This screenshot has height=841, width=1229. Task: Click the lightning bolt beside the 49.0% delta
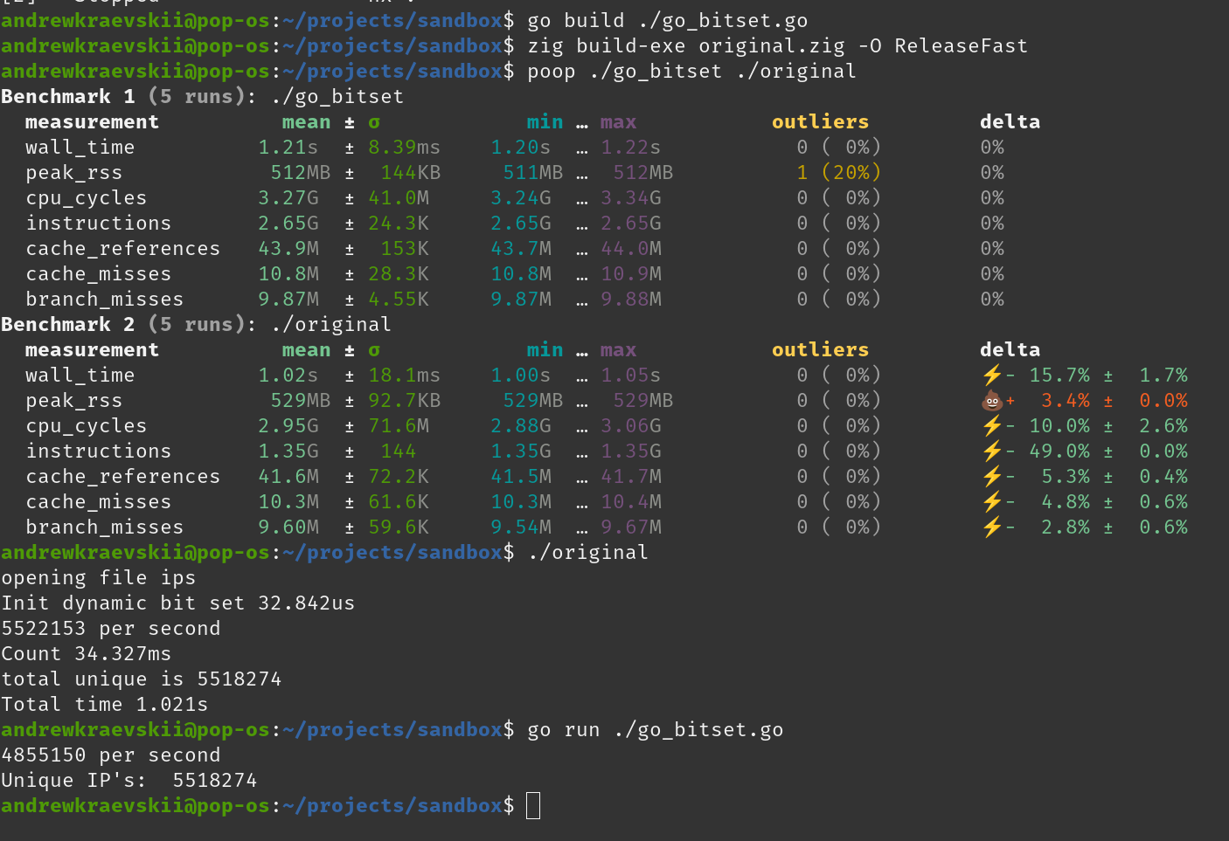click(991, 452)
